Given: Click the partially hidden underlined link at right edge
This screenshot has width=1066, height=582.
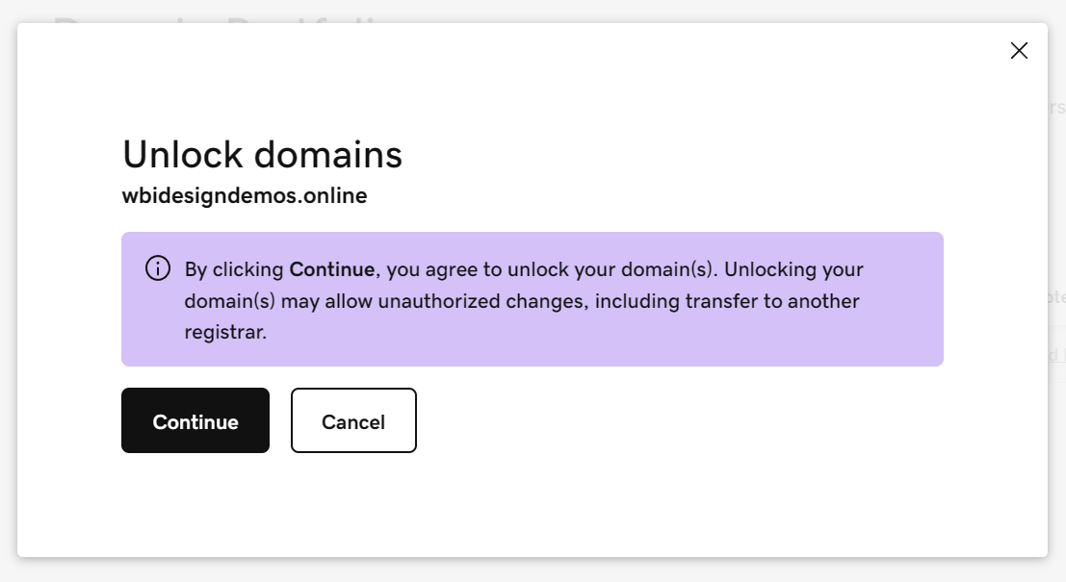Looking at the screenshot, I should pos(1056,354).
